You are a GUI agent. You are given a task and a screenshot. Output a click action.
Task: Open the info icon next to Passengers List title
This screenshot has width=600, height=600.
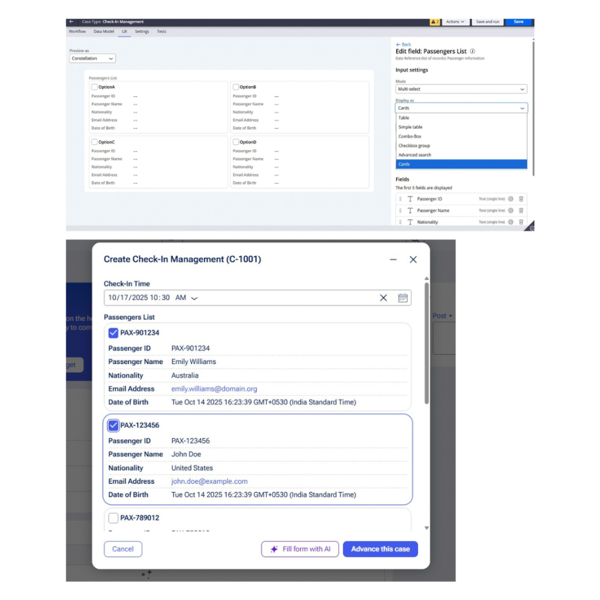tap(472, 52)
